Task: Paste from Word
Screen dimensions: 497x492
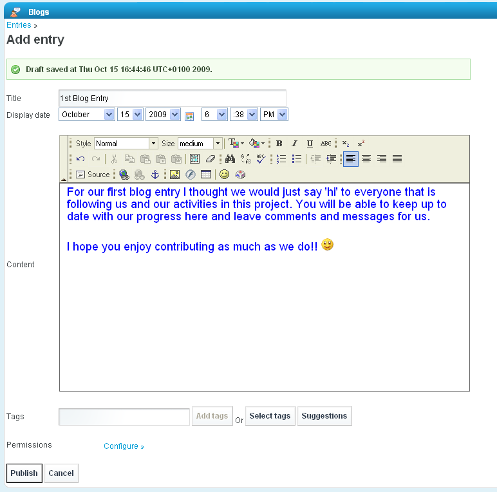Action: click(x=176, y=159)
